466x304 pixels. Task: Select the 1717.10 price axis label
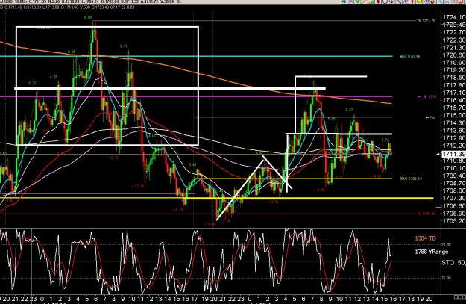(454, 93)
